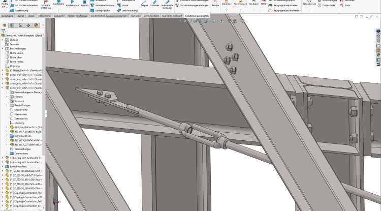Open the Treppe stair tool
This screenshot has width=381, height=211.
(144, 4)
